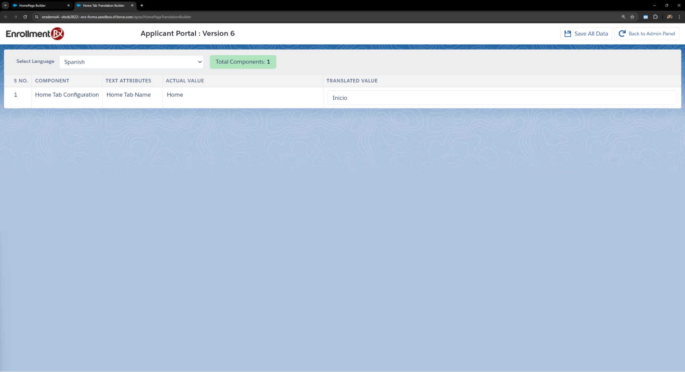This screenshot has height=372, width=685.
Task: Open the Chrome three-dot menu
Action: [x=679, y=17]
